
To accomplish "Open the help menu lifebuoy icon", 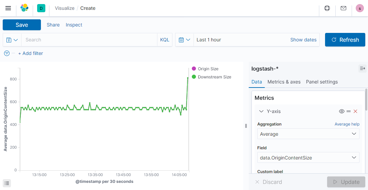I will pyautogui.click(x=327, y=8).
